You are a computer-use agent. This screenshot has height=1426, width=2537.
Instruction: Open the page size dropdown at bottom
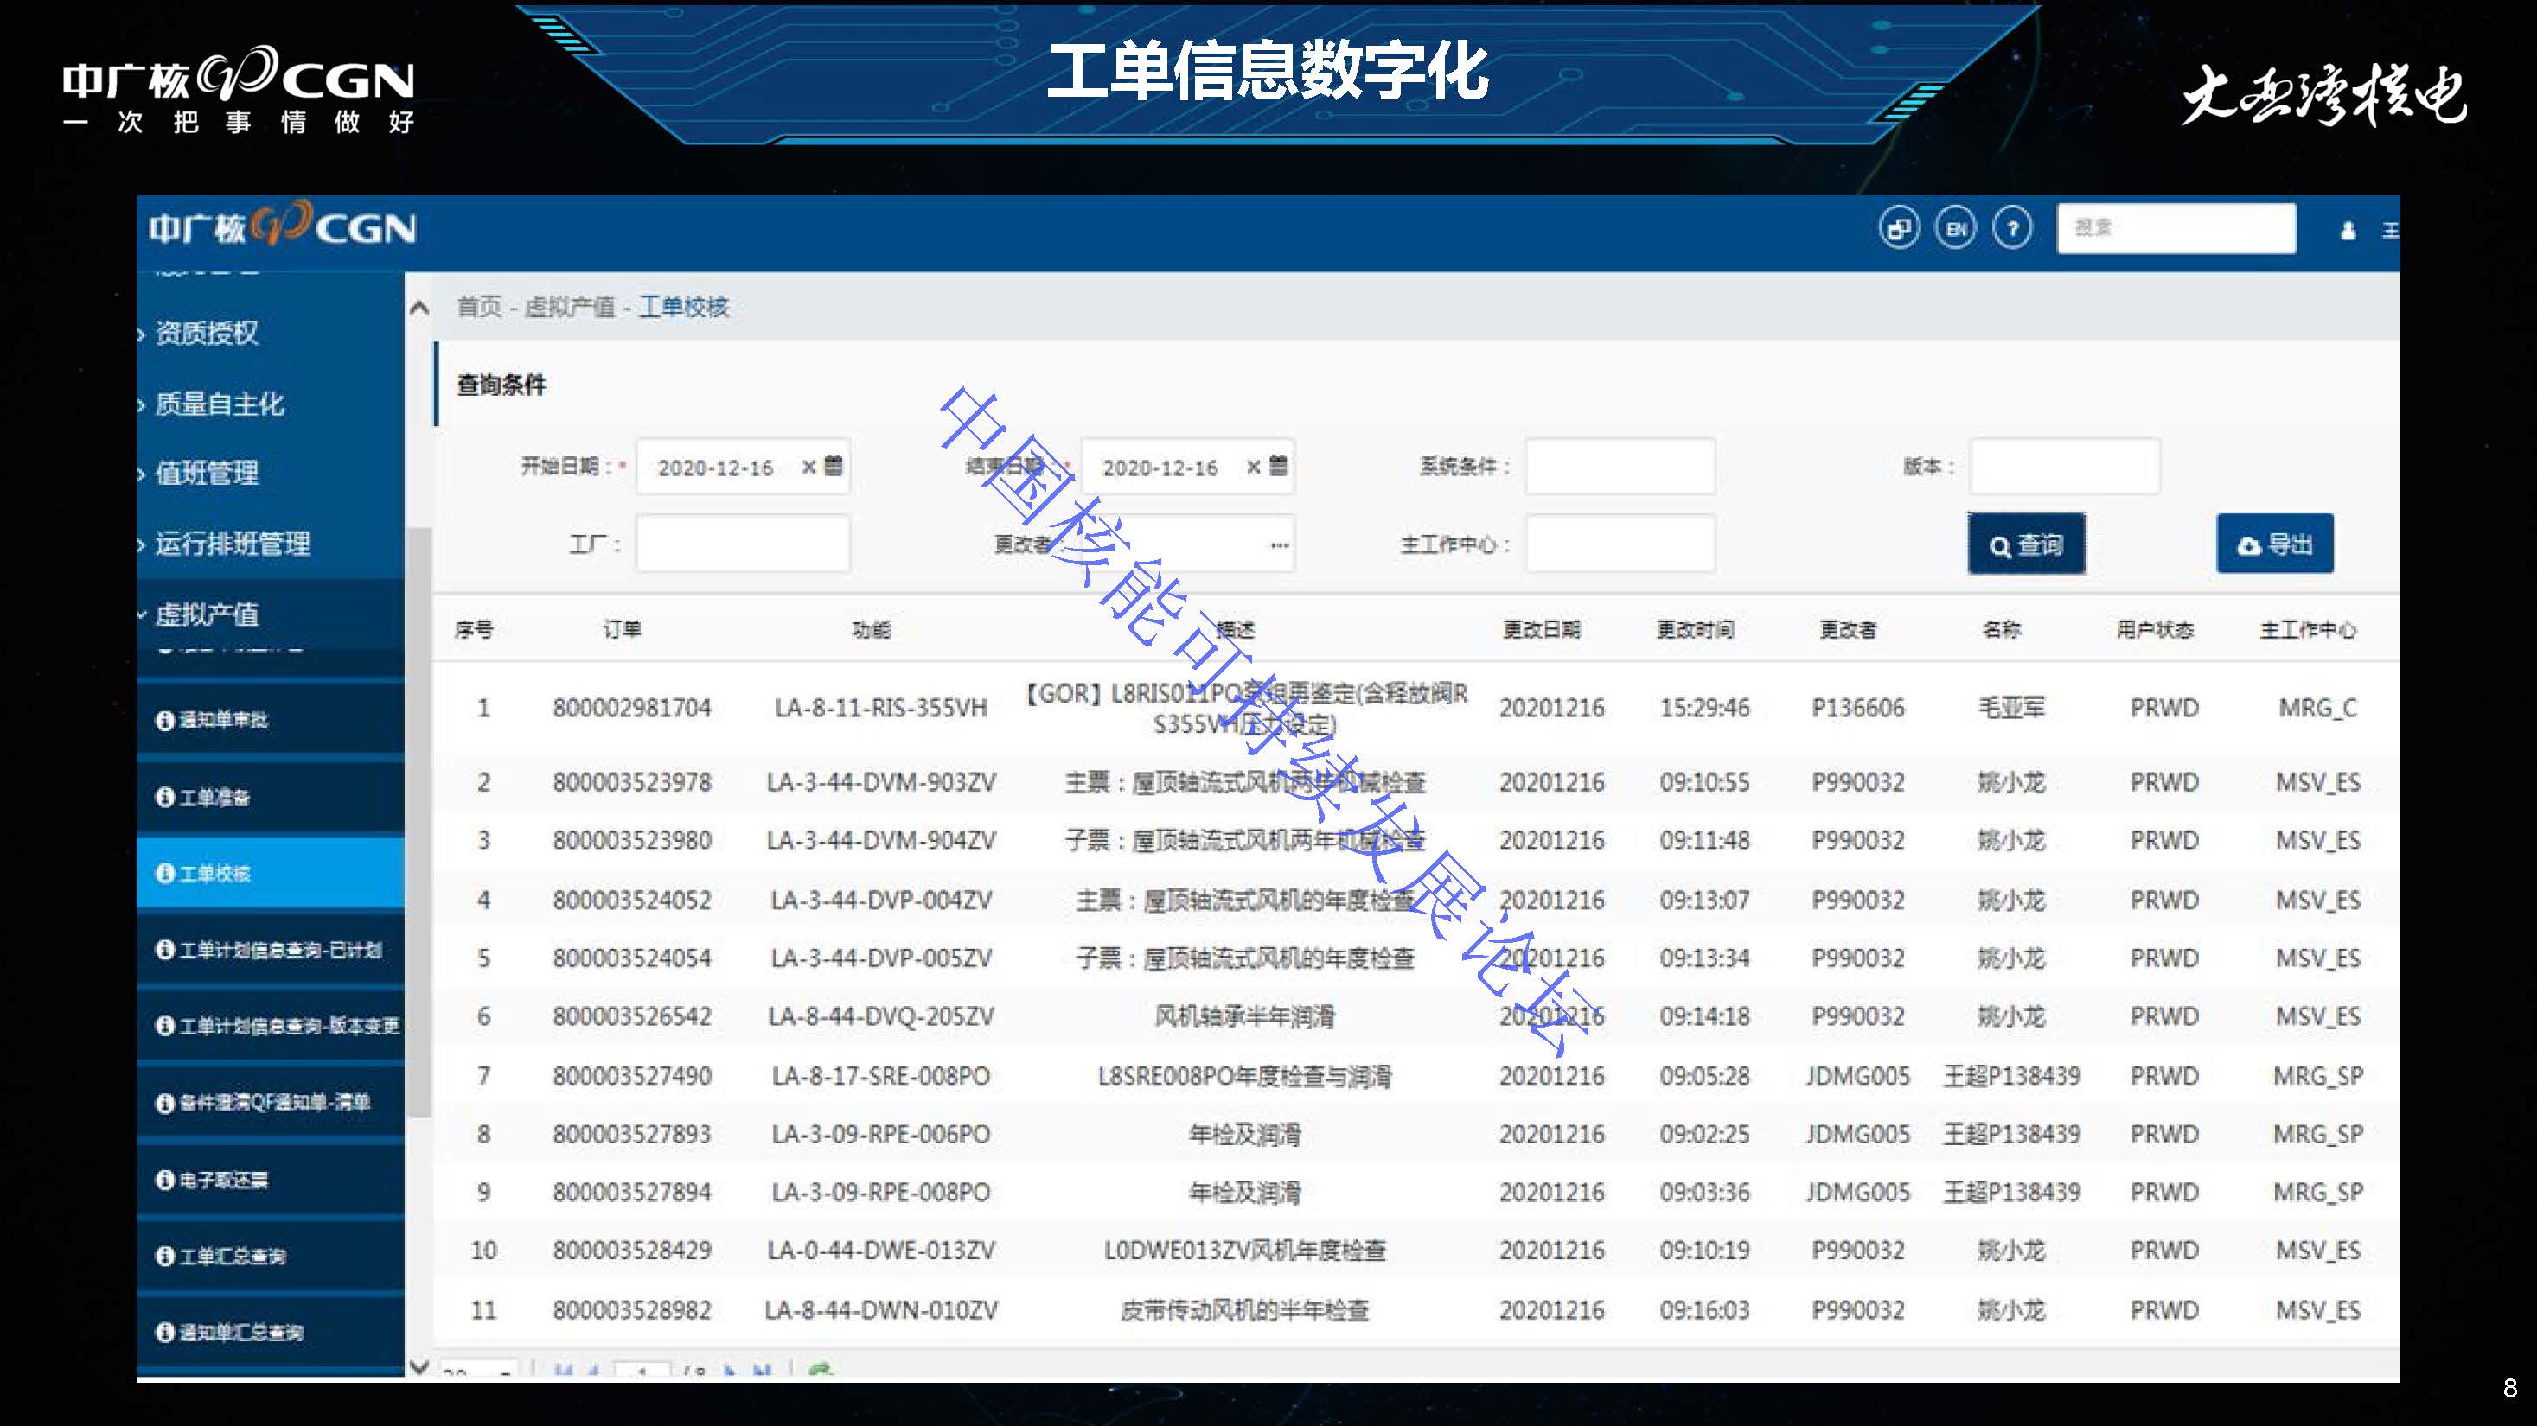479,1371
